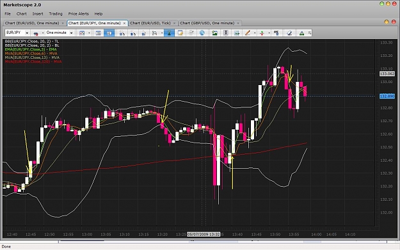400x250 pixels.
Task: Click the BB(EUR/JPY.Close, 20, 2) - BL legend
Action: (32, 45)
